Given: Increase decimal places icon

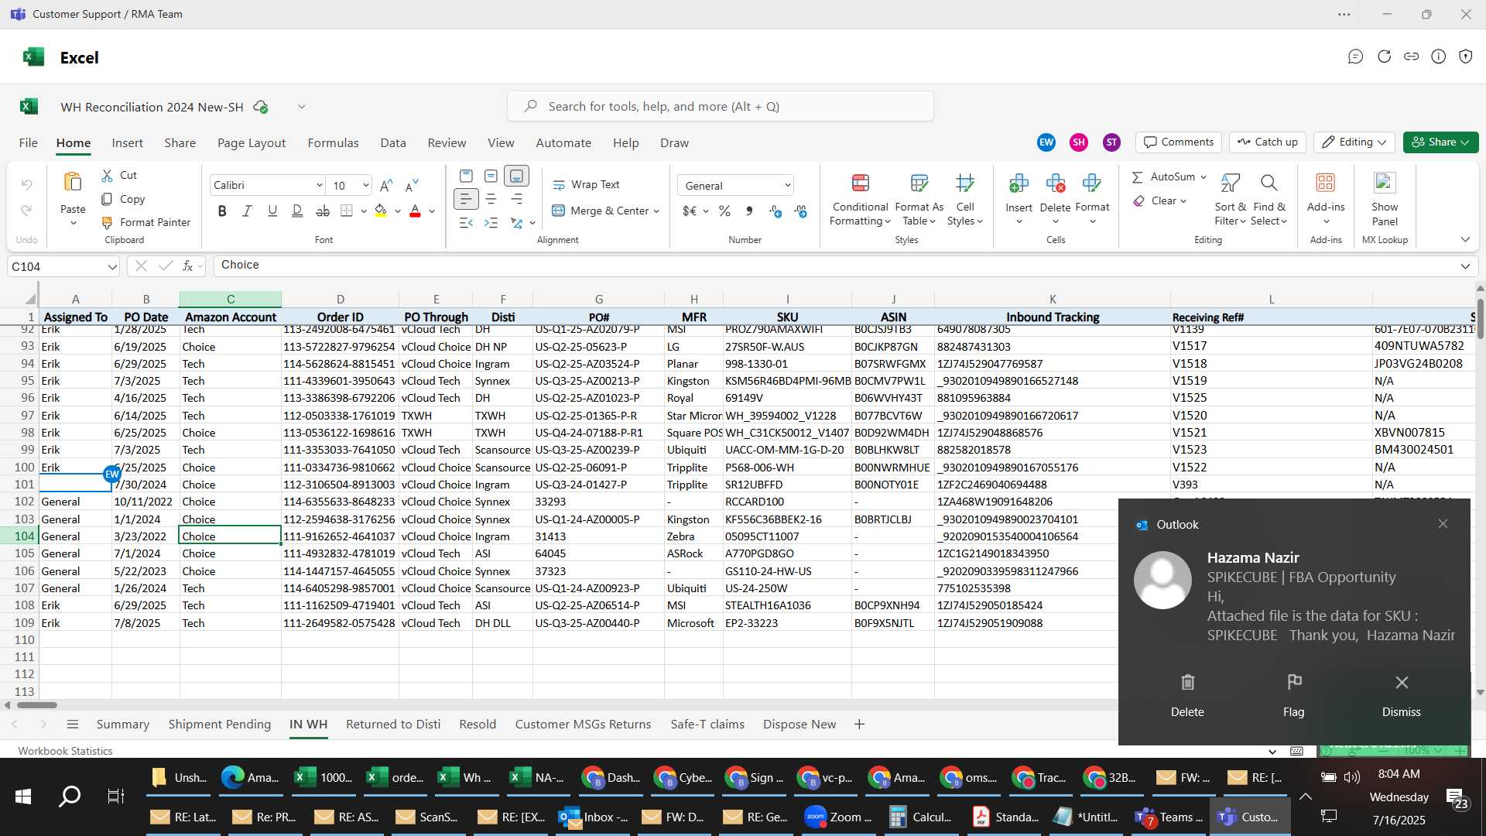Looking at the screenshot, I should [776, 211].
